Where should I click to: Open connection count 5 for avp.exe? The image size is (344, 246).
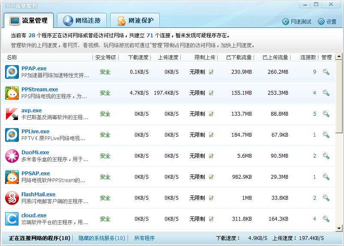(x=314, y=114)
